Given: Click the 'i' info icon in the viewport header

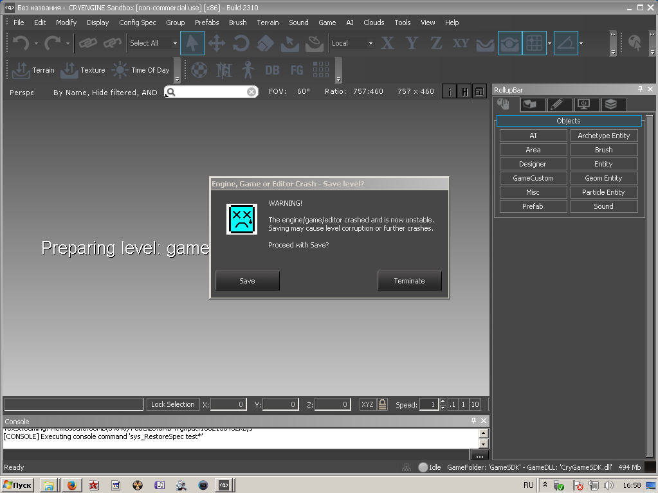Looking at the screenshot, I should click(450, 91).
